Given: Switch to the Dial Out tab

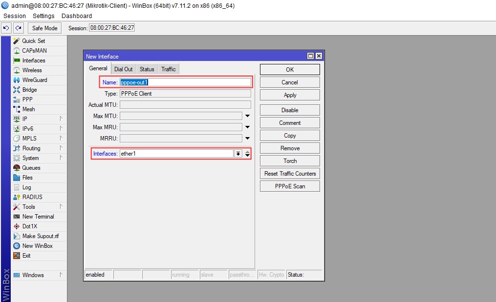Looking at the screenshot, I should click(123, 69).
